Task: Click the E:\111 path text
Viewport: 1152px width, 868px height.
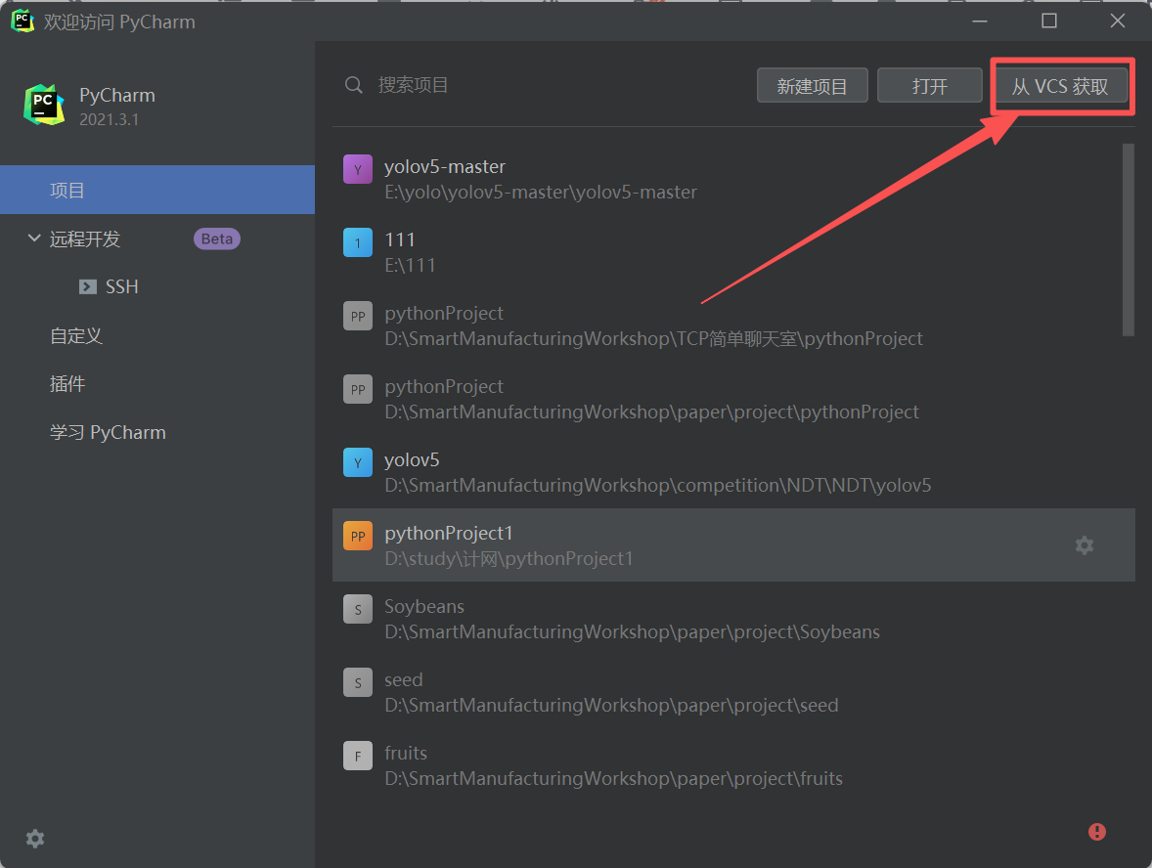Action: [x=410, y=265]
